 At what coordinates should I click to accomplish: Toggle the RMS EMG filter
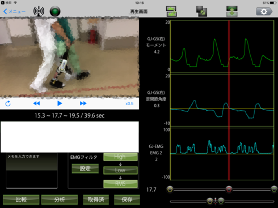[120, 184]
